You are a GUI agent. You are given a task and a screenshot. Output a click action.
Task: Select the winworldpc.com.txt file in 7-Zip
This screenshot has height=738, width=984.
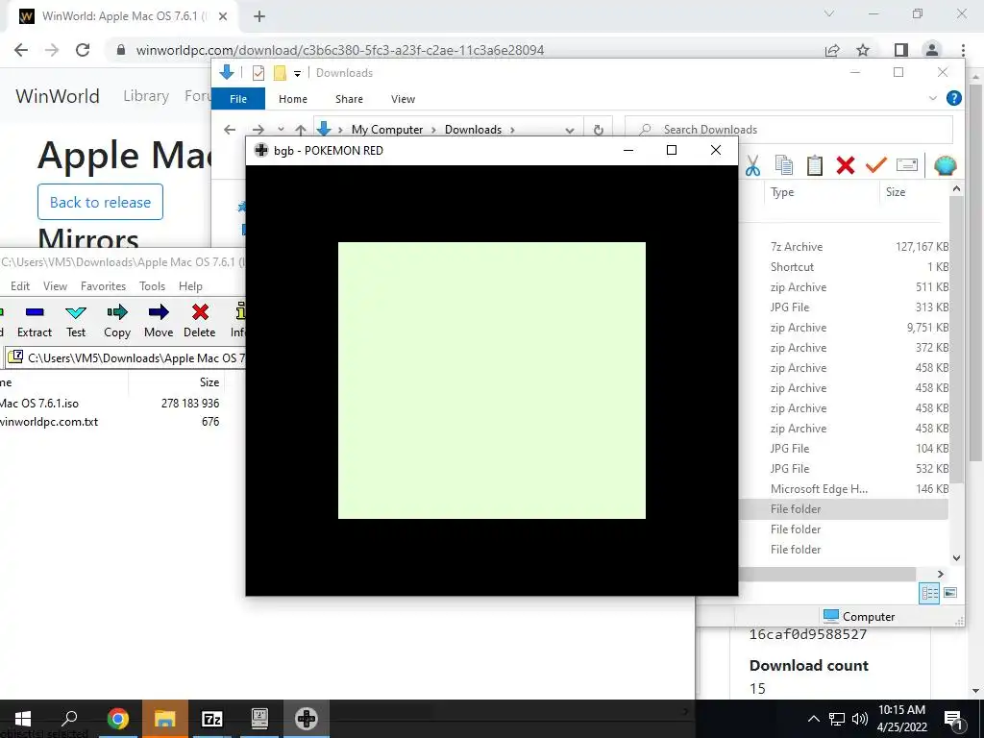pyautogui.click(x=111, y=422)
